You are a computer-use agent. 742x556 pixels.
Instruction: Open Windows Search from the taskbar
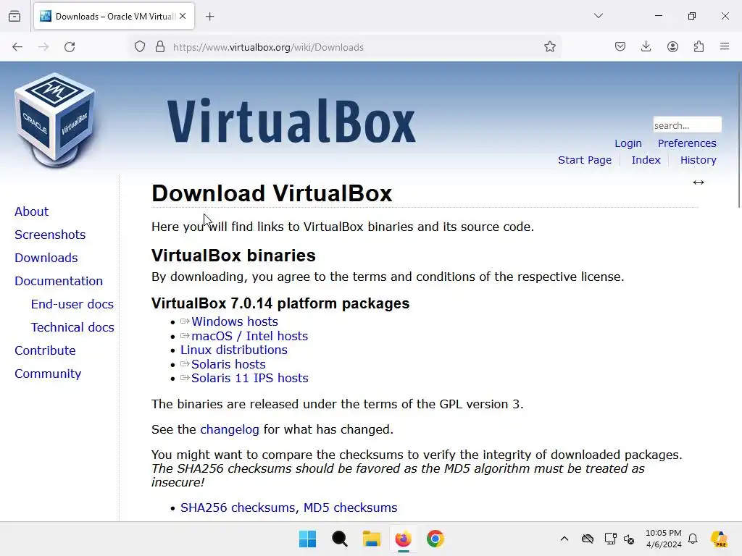pos(340,539)
